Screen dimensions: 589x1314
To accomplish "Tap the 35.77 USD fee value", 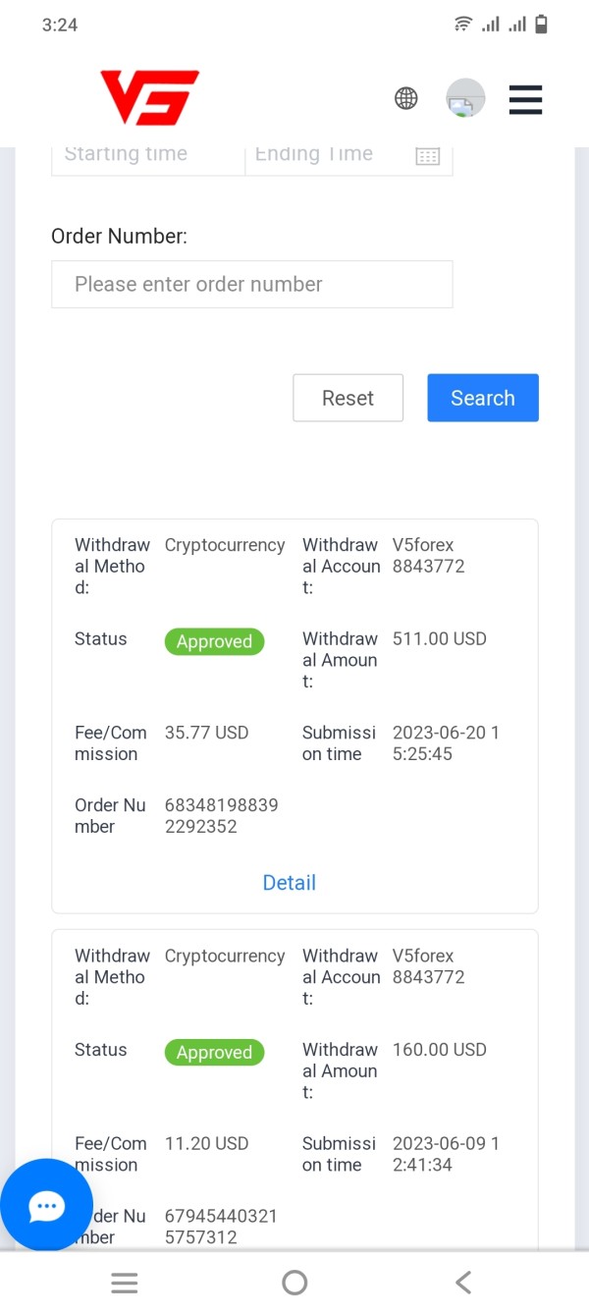I will click(x=206, y=733).
